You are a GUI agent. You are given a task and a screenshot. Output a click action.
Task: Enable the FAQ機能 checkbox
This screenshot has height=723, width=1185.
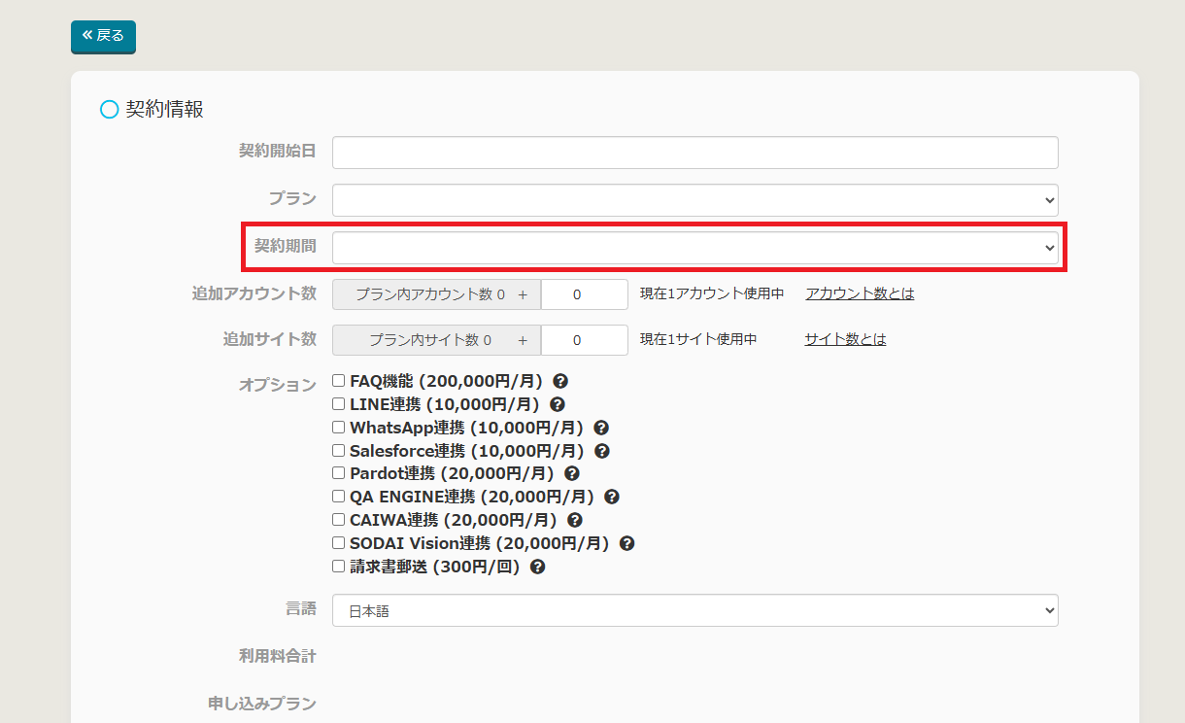coord(339,381)
